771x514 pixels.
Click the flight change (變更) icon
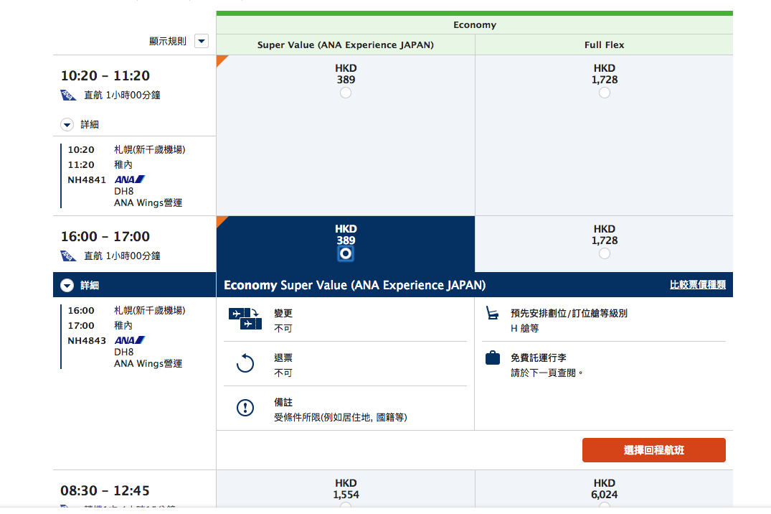[x=245, y=319]
